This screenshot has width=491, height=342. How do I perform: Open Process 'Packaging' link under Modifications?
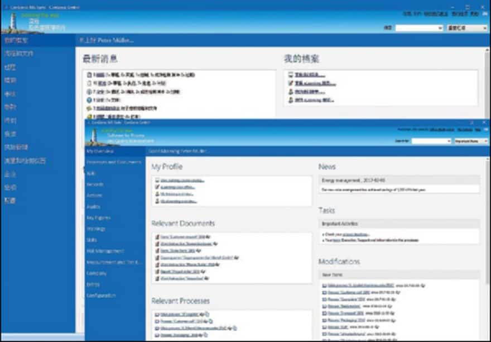point(346,320)
